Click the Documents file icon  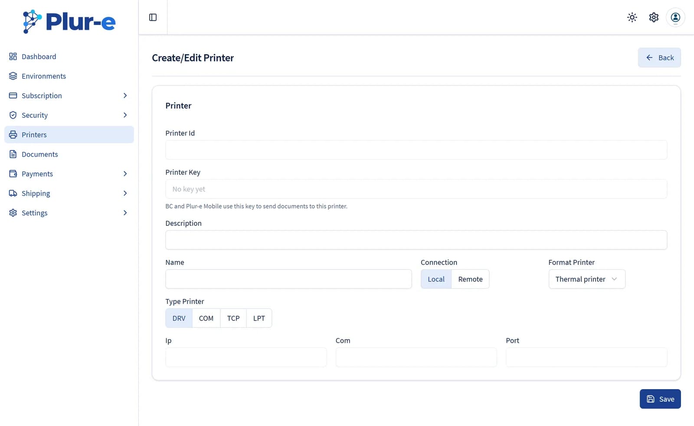[13, 154]
